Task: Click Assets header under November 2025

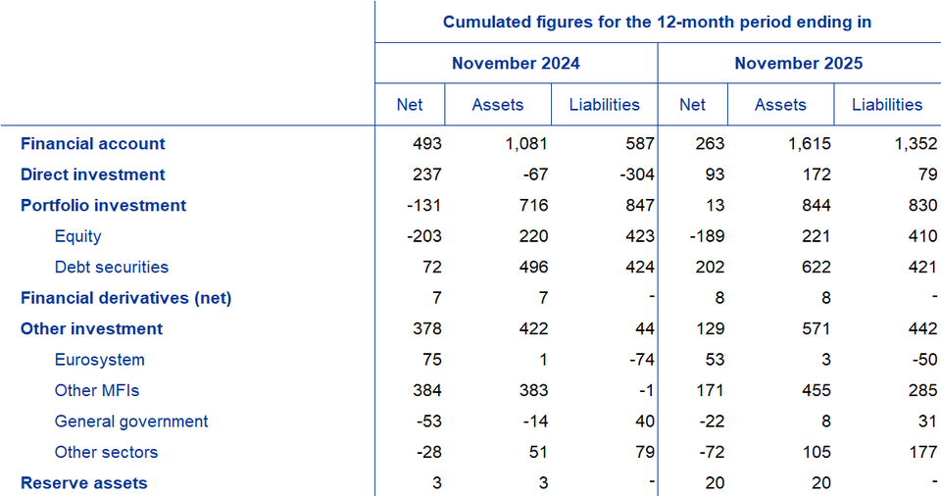Action: [780, 105]
